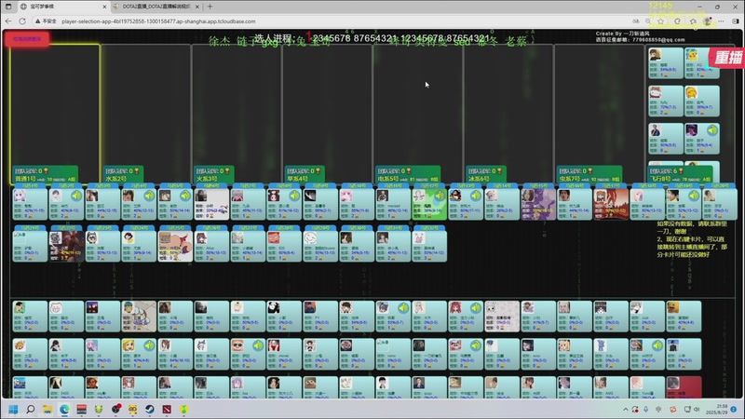This screenshot has width=745, height=419.
Task: Pick the last numbered player card 32号
Action: pyautogui.click(x=429, y=246)
